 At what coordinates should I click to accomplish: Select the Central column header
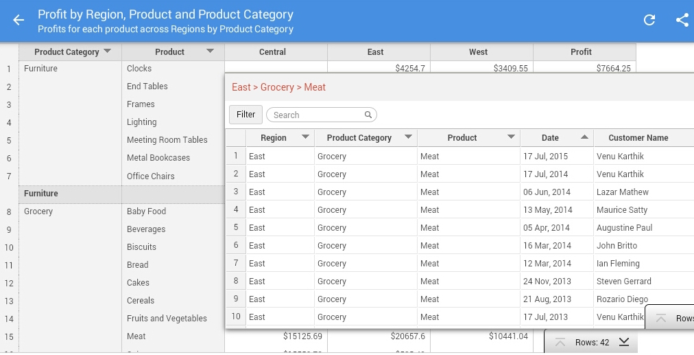click(x=272, y=52)
